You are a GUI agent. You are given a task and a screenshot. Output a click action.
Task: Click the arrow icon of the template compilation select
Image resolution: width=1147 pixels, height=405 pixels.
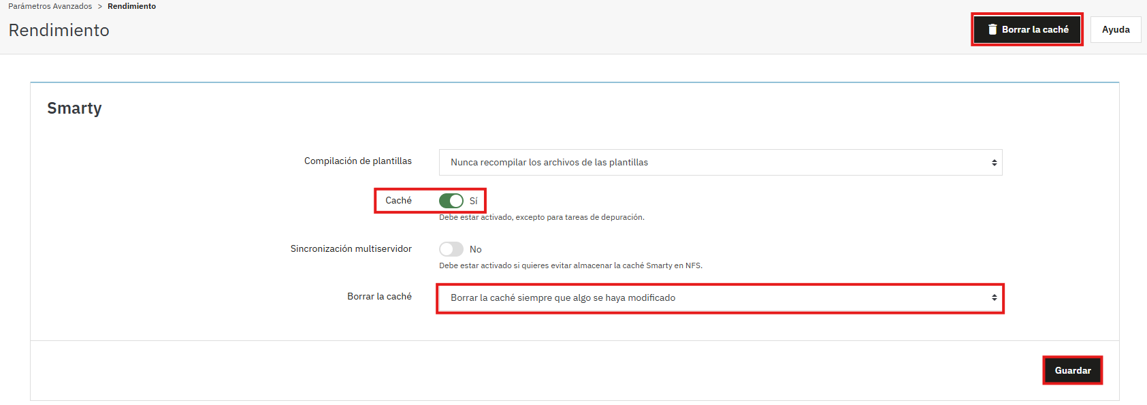(994, 163)
